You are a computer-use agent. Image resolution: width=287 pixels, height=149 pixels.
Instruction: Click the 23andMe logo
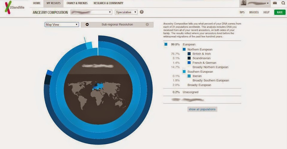[14, 7]
